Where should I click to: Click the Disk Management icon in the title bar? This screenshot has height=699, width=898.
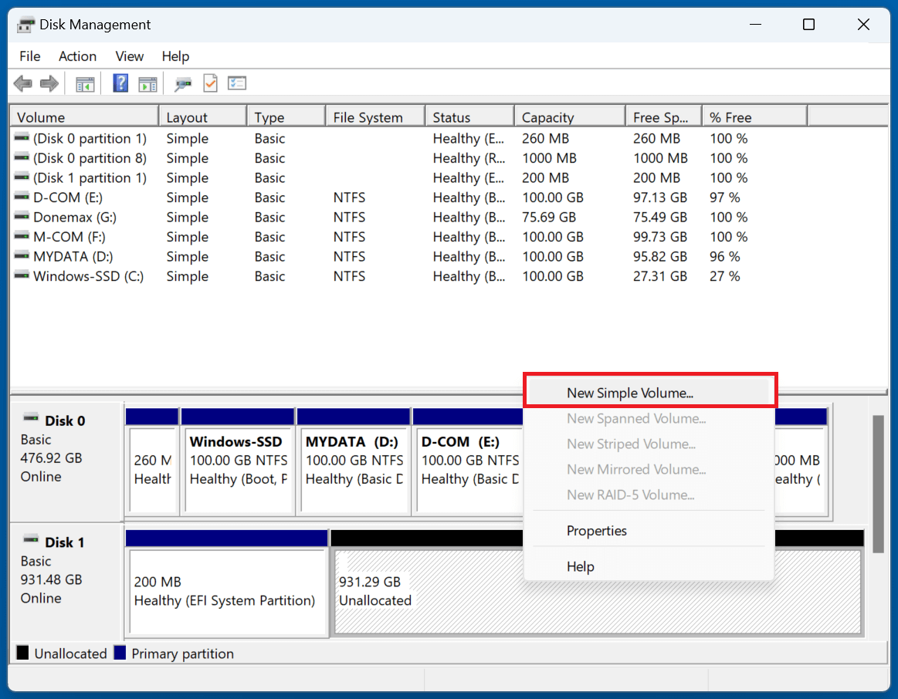25,24
